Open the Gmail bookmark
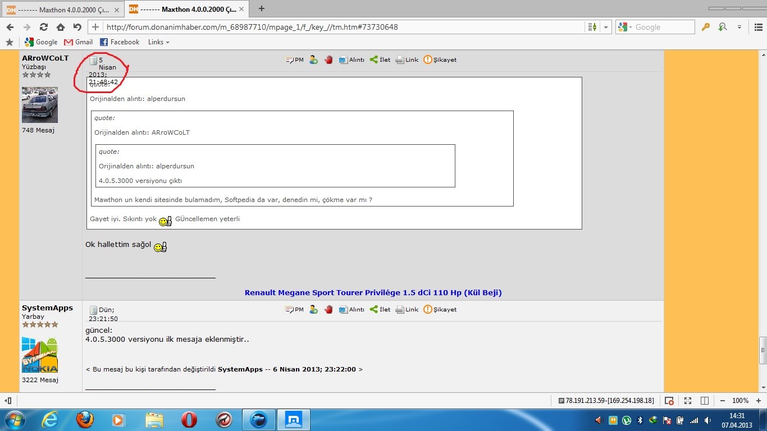 79,42
